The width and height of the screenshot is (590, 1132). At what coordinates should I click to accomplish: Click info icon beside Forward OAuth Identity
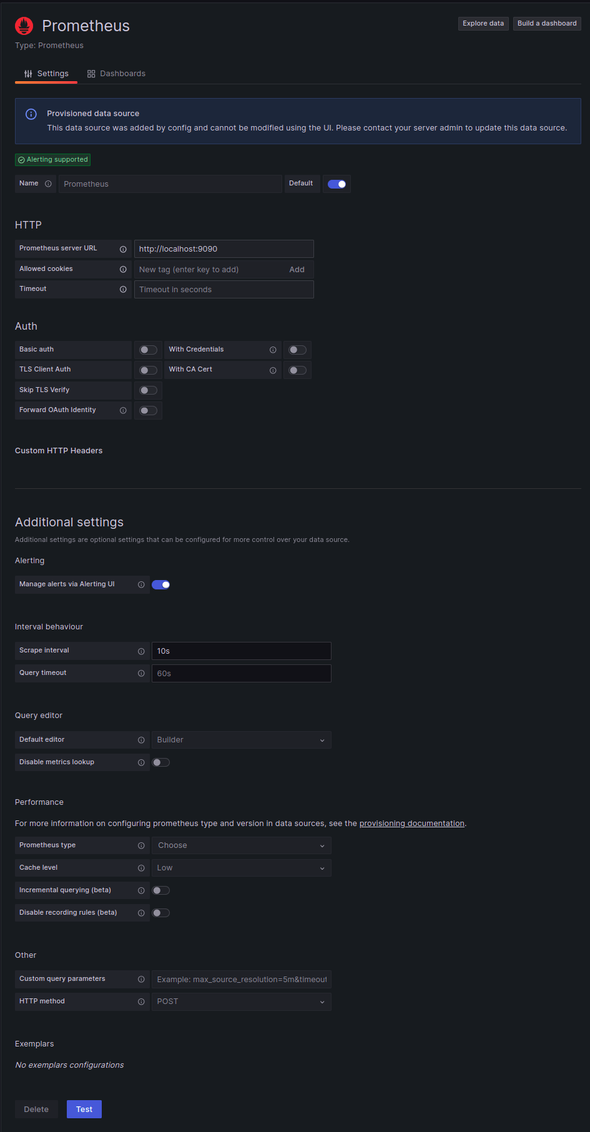point(123,410)
